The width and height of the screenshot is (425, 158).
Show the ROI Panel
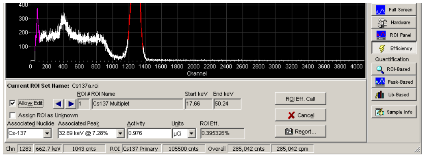pos(394,35)
